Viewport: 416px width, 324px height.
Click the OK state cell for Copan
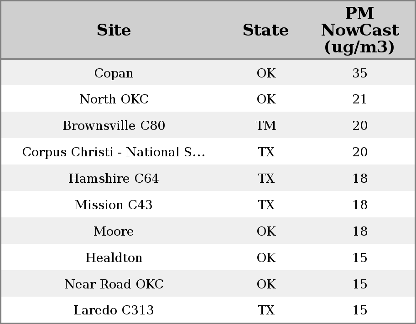click(266, 73)
